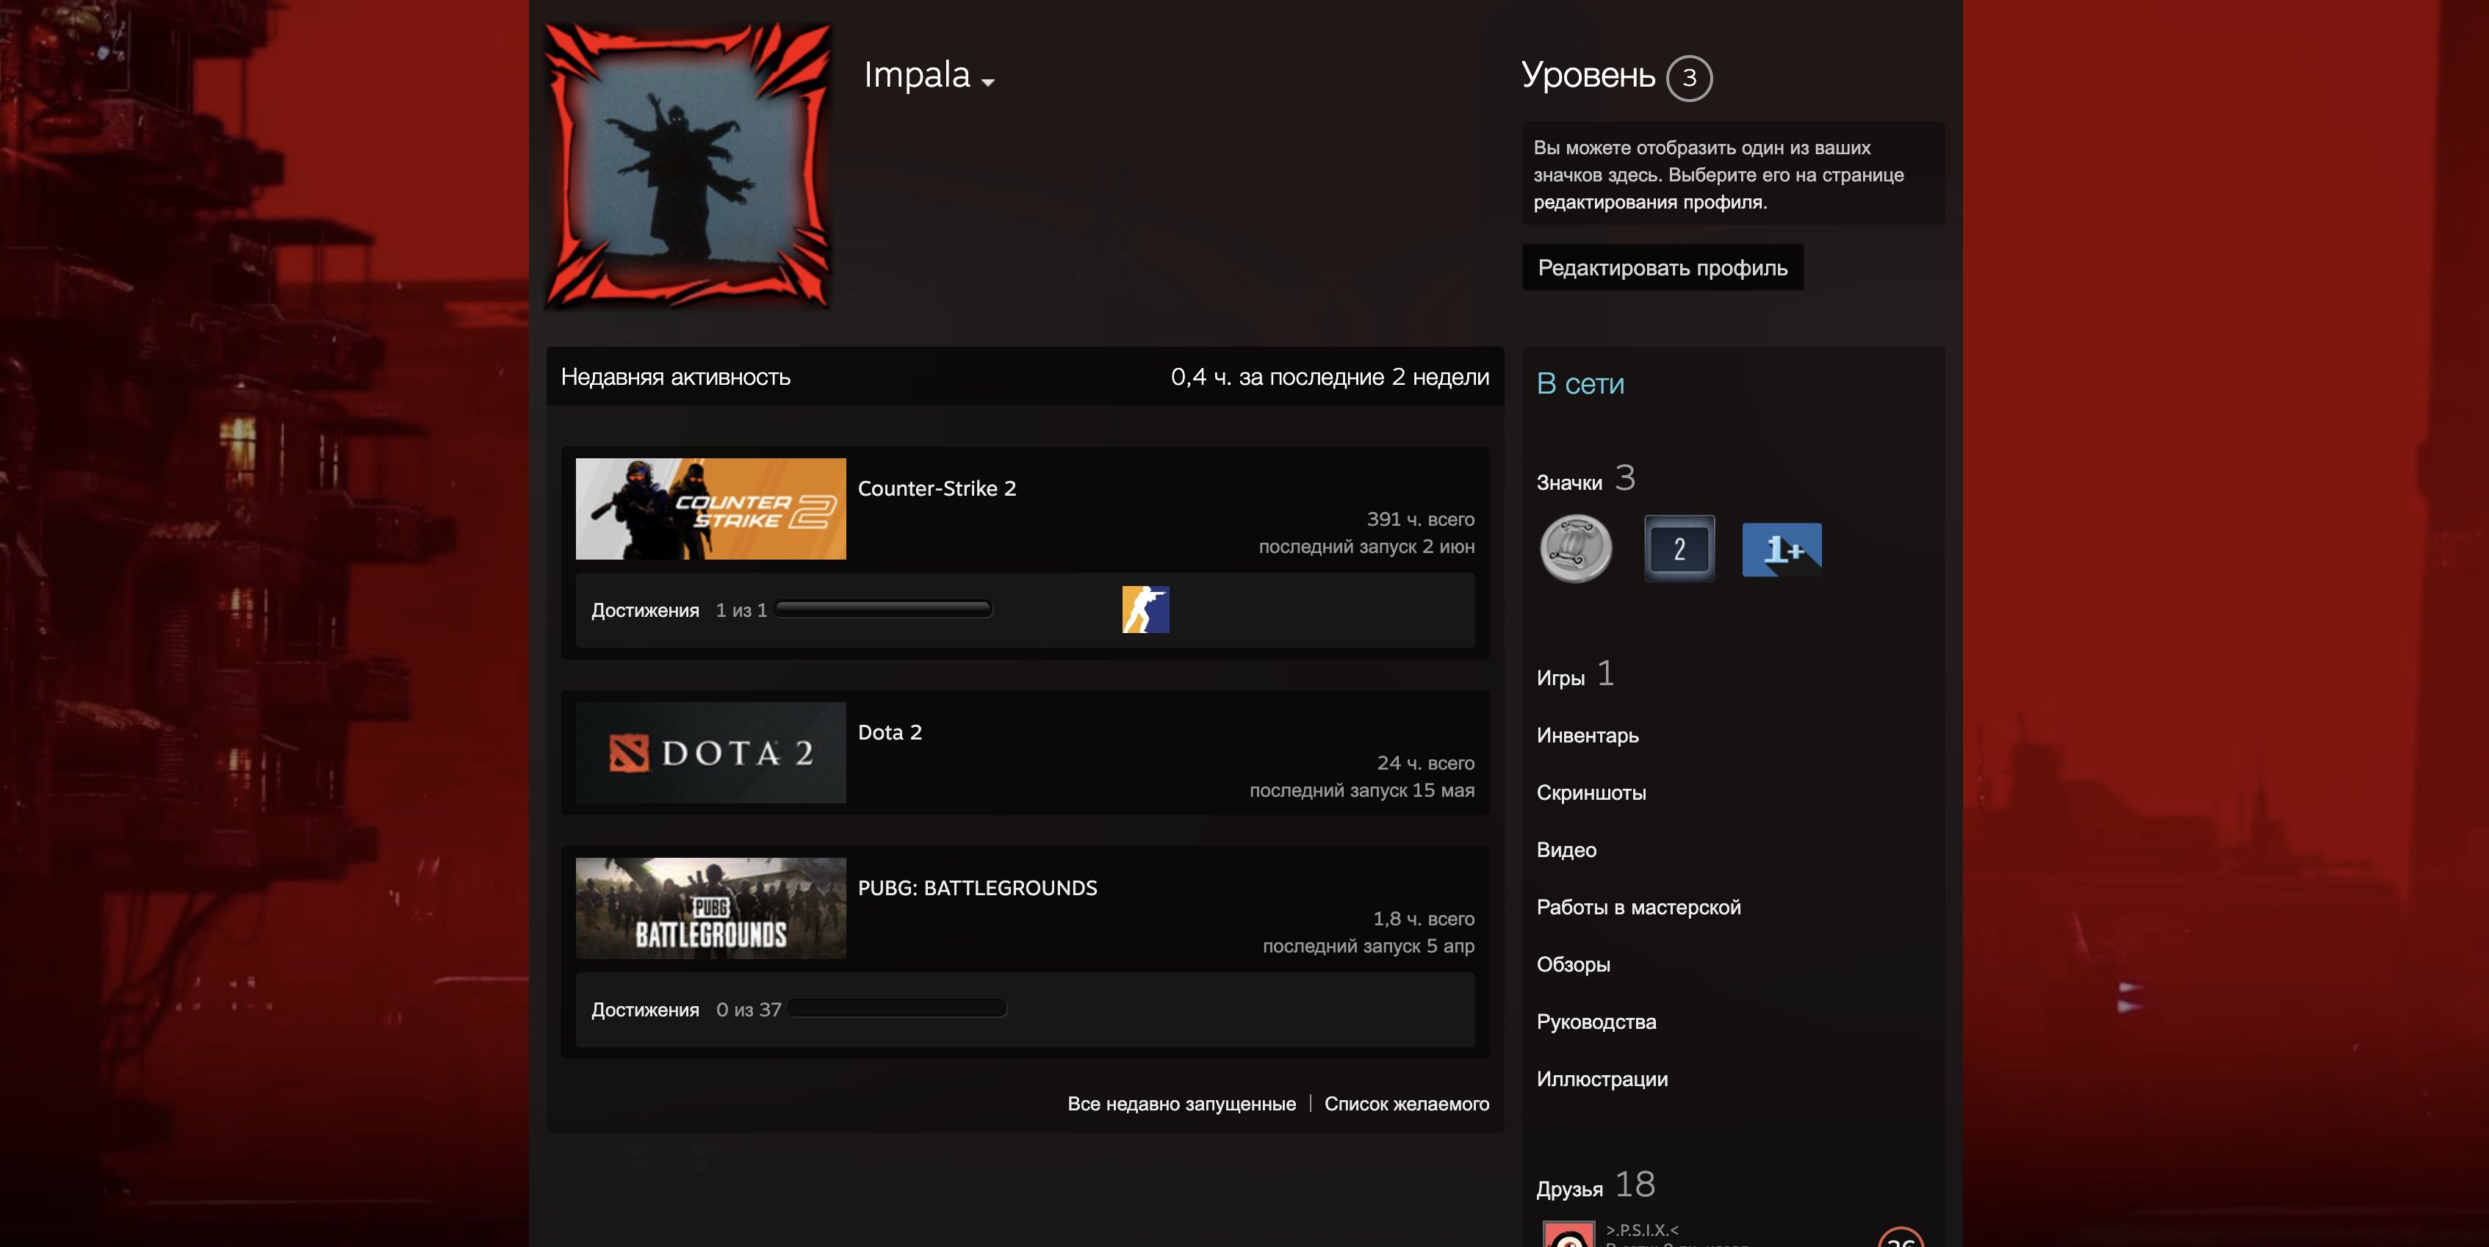The image size is (2489, 1247).
Task: Click the '0 из 37' achievements count
Action: pos(749,1009)
